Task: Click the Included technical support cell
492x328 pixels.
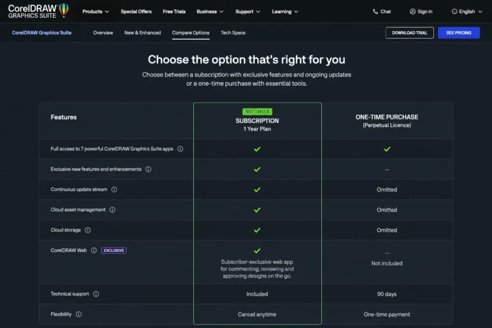Action: pyautogui.click(x=257, y=294)
